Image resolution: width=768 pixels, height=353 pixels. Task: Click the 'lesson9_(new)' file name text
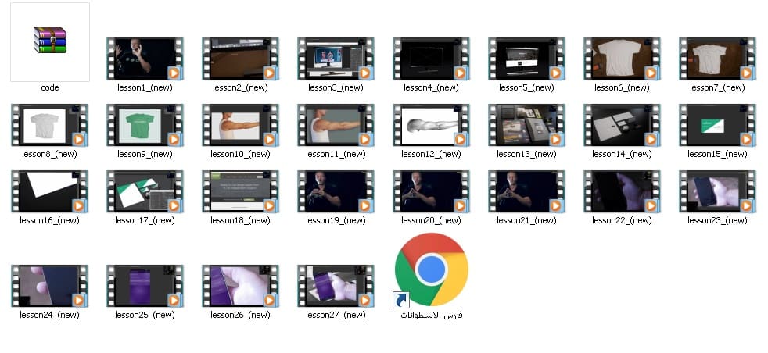[145, 154]
